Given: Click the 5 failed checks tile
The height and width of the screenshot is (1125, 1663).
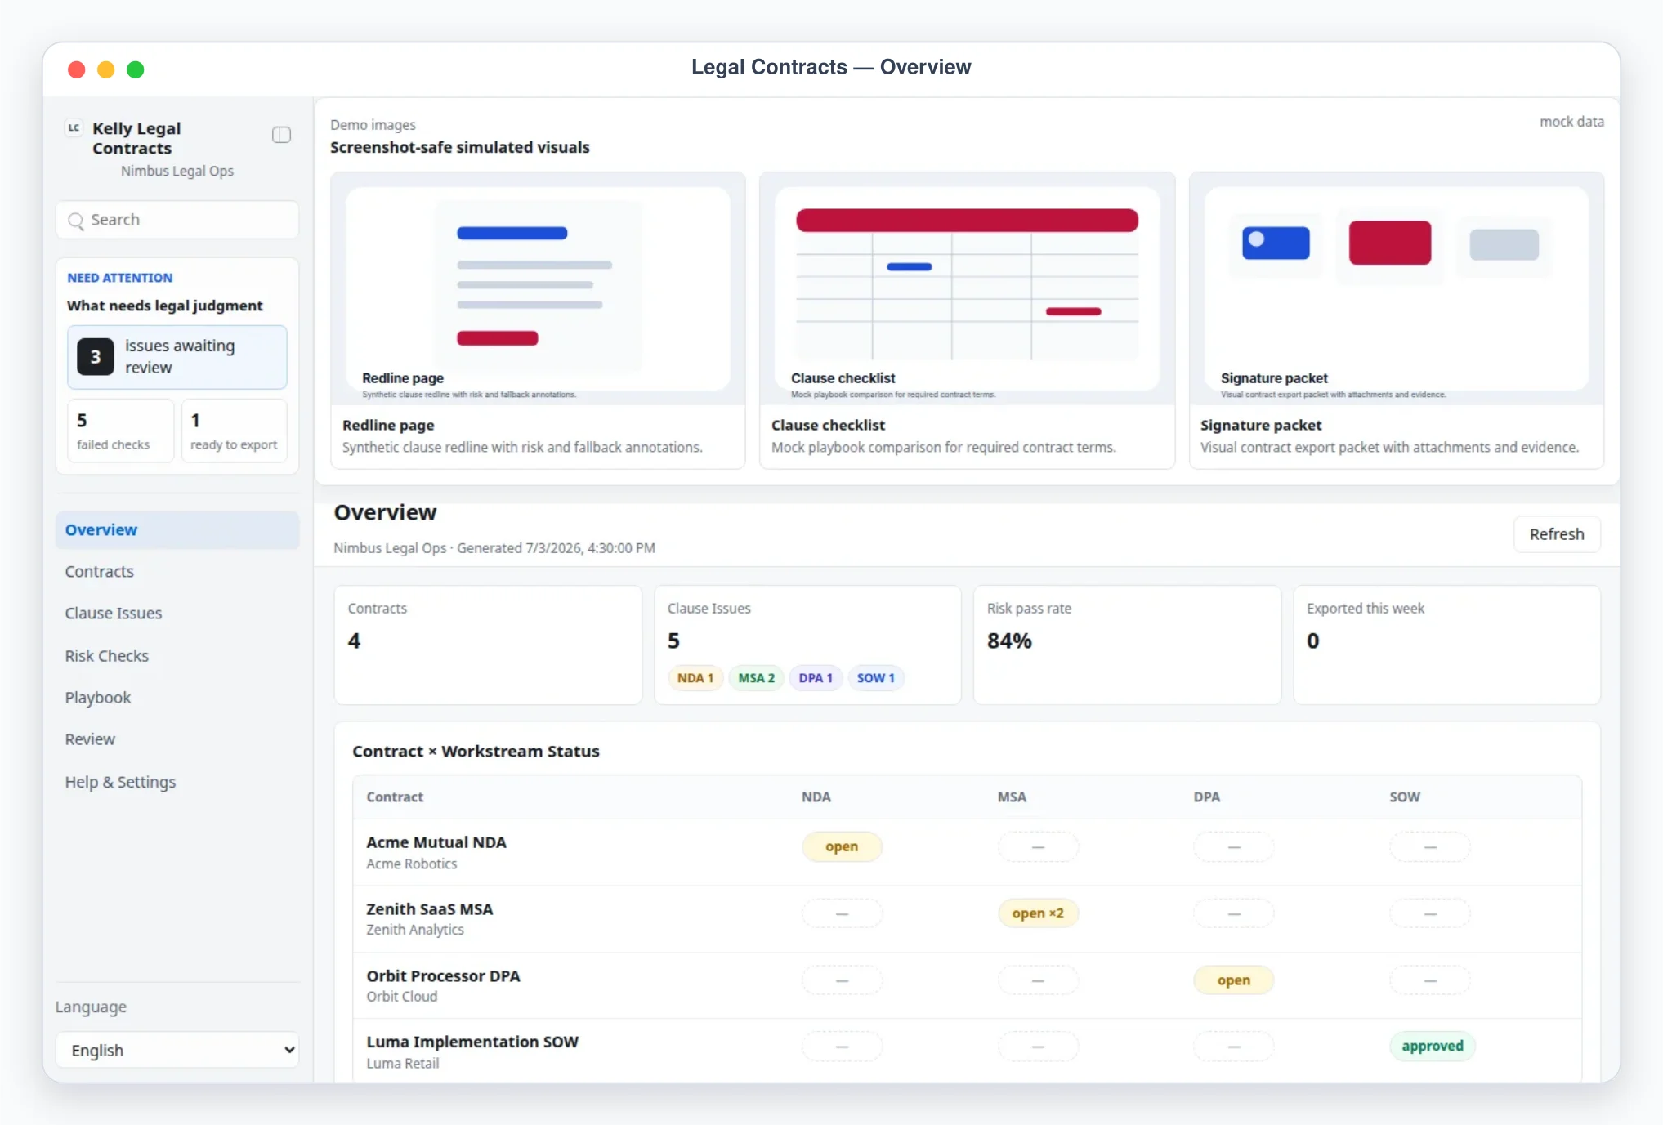Looking at the screenshot, I should 121,431.
